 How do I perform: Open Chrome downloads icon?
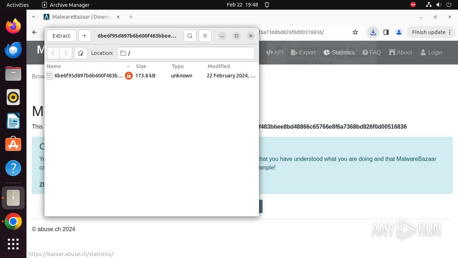(x=373, y=32)
